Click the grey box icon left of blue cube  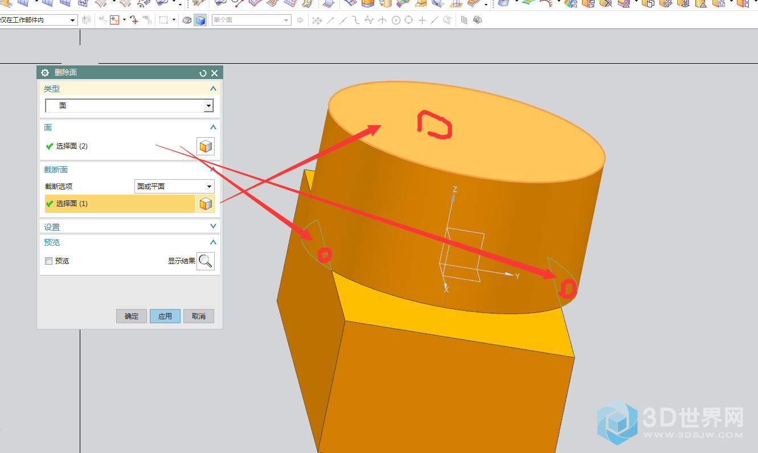coord(187,20)
